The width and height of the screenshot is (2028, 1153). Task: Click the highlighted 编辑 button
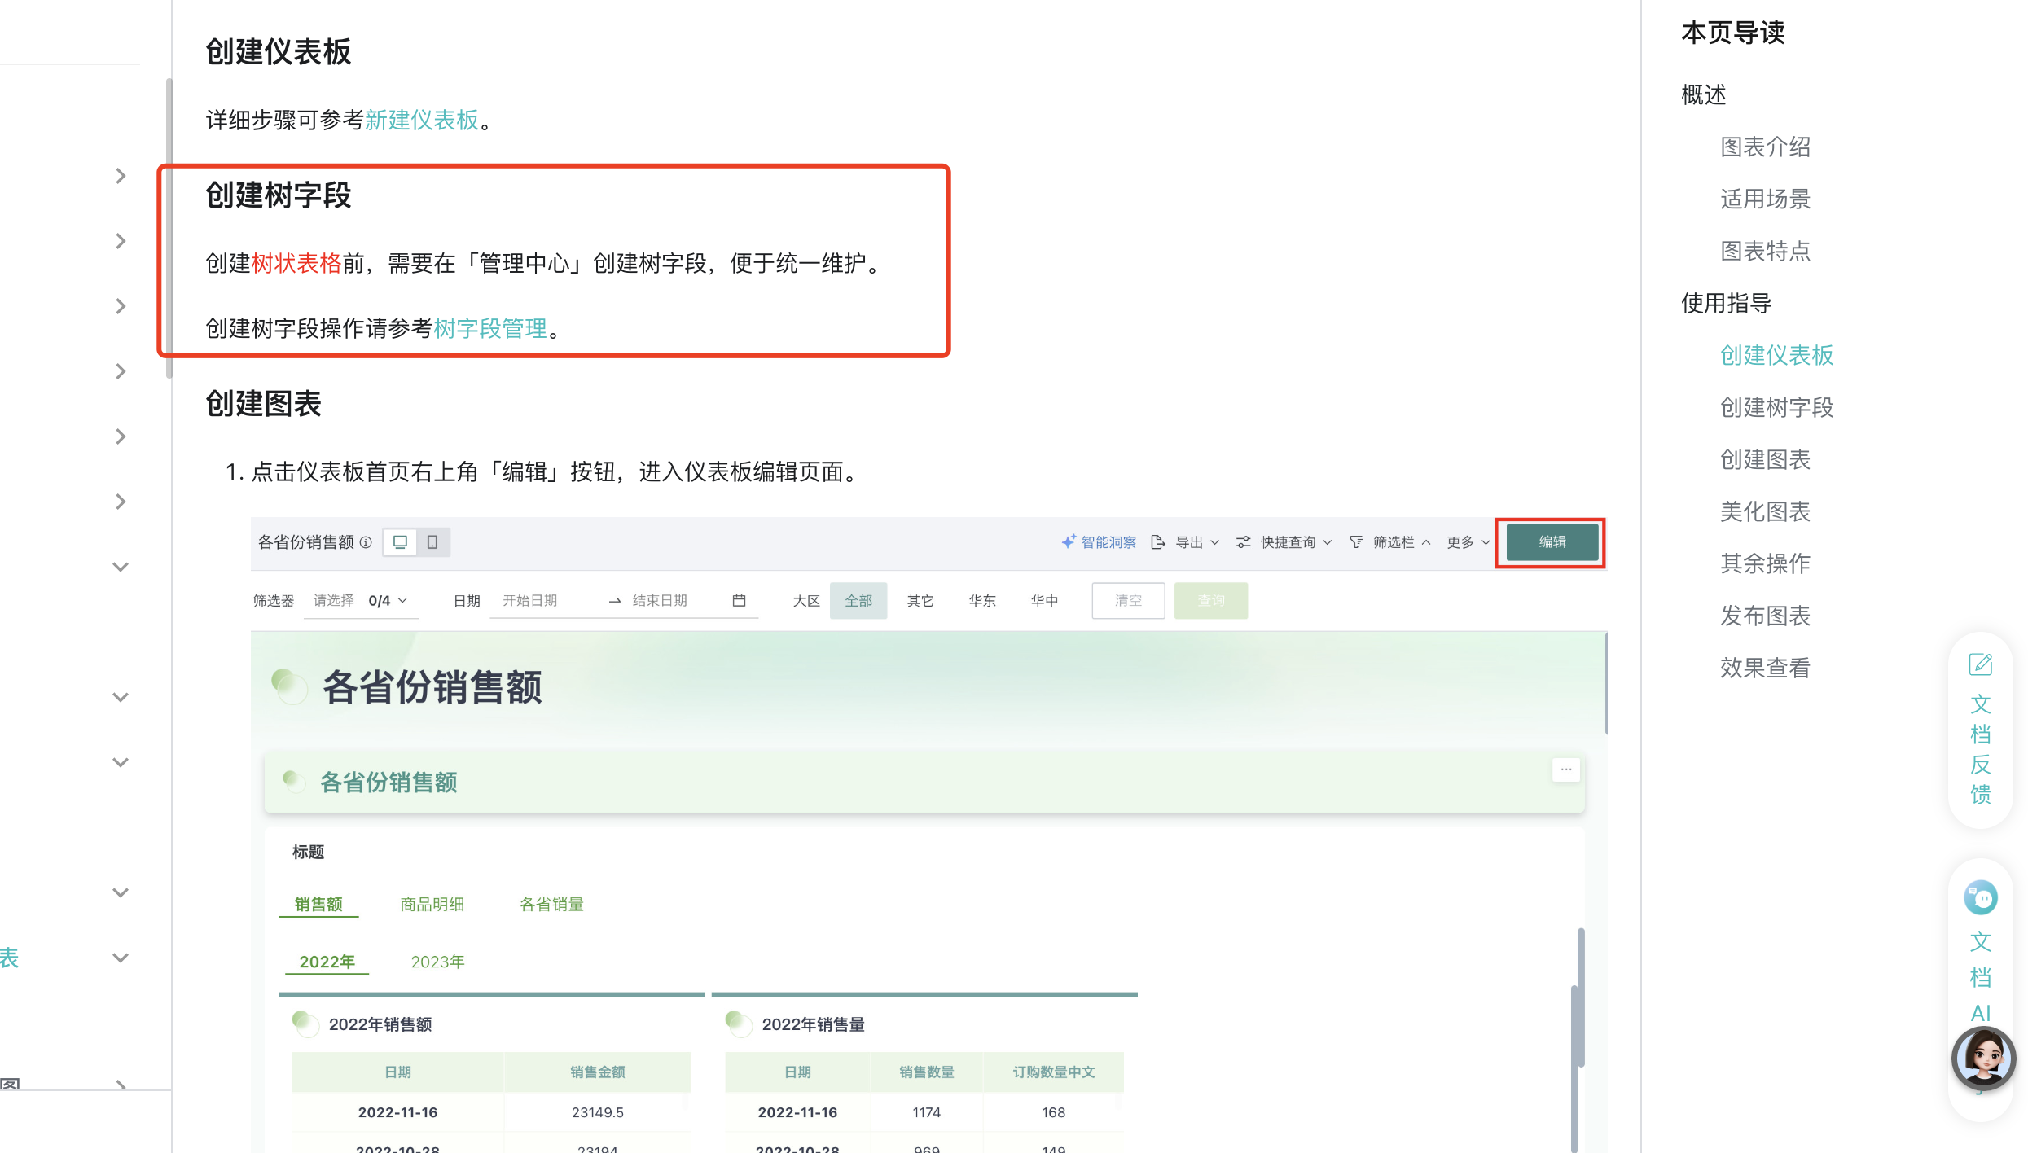(1550, 541)
